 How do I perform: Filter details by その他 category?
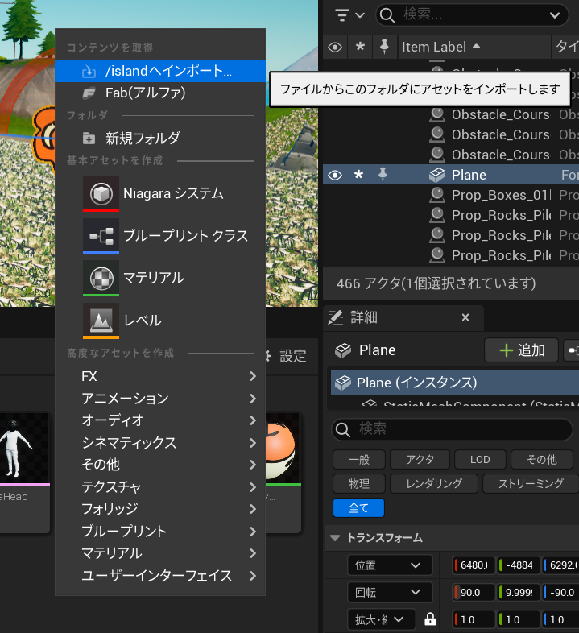tap(542, 459)
